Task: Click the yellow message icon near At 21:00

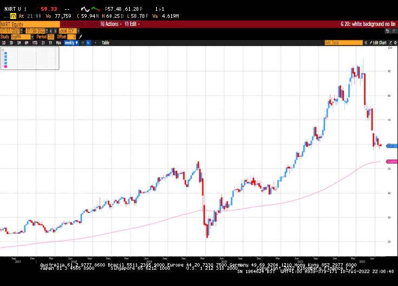Action: tap(13, 16)
